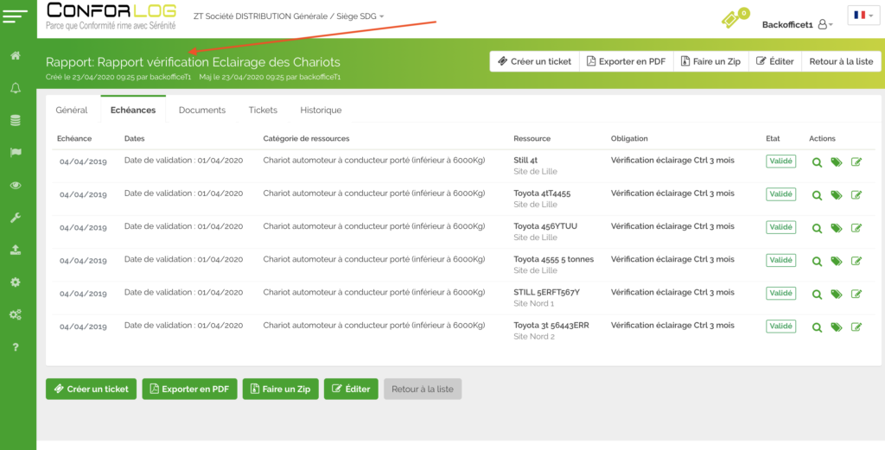Open notifications bell in sidebar
The image size is (885, 450).
(x=16, y=88)
